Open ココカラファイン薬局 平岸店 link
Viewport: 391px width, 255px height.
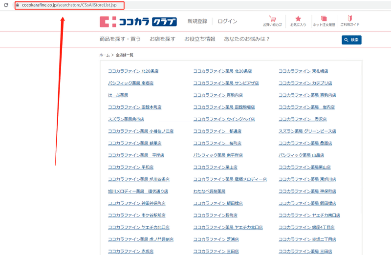pos(136,155)
